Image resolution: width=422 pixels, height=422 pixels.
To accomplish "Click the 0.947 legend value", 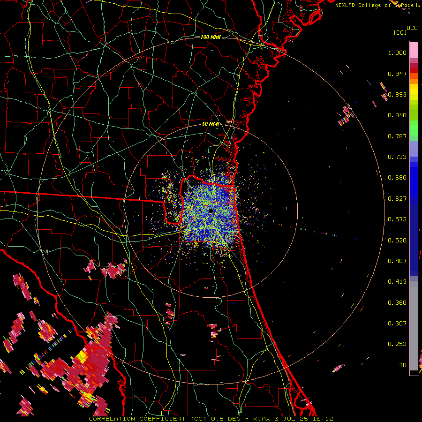I will [397, 74].
